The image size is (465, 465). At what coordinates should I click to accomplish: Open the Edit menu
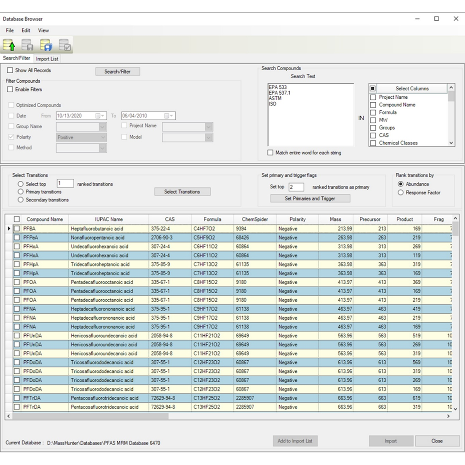click(x=26, y=31)
